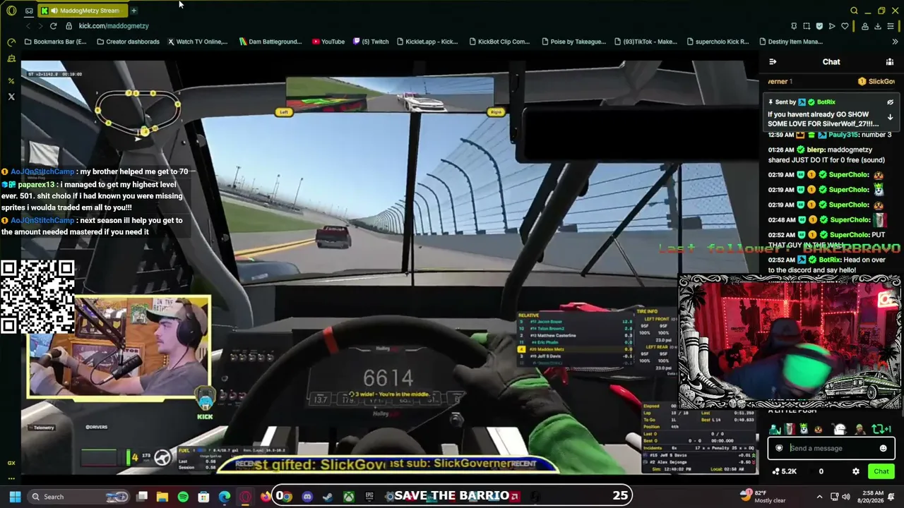Screen dimensions: 904x508
Task: Hide the pinned BotRix message
Action: tap(890, 102)
